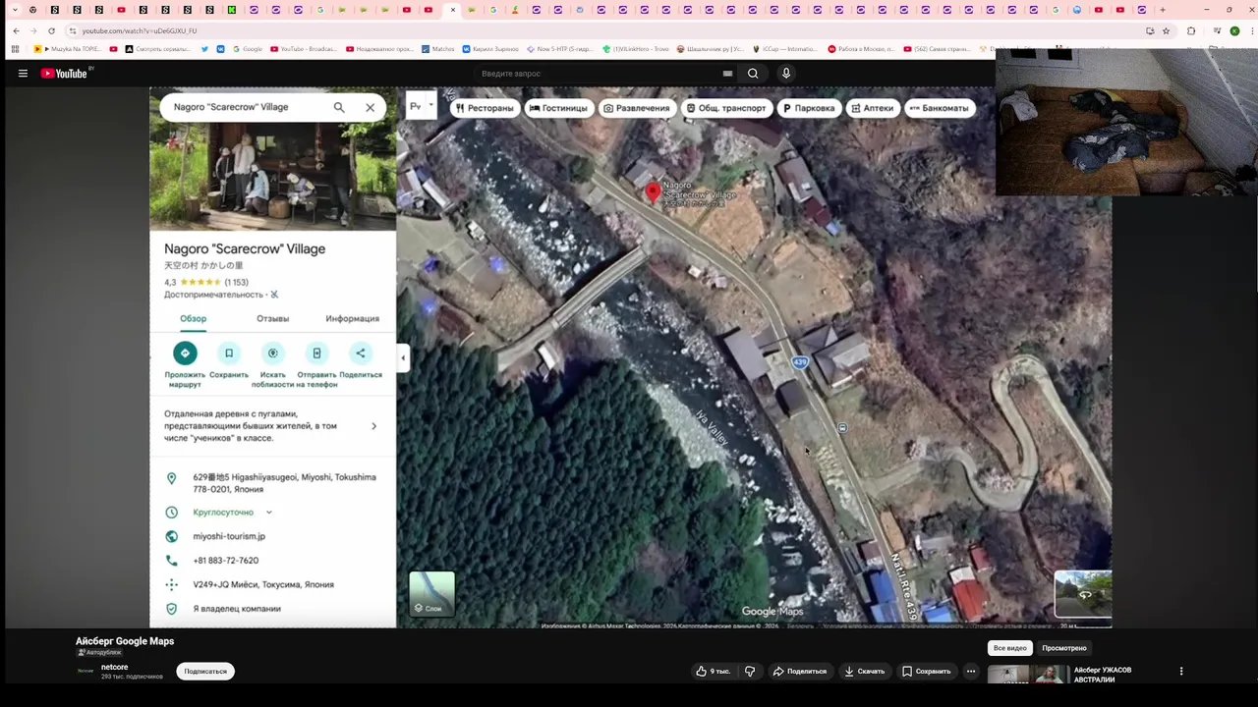Switch to the Отзывы tab
This screenshot has width=1258, height=707.
coord(273,318)
